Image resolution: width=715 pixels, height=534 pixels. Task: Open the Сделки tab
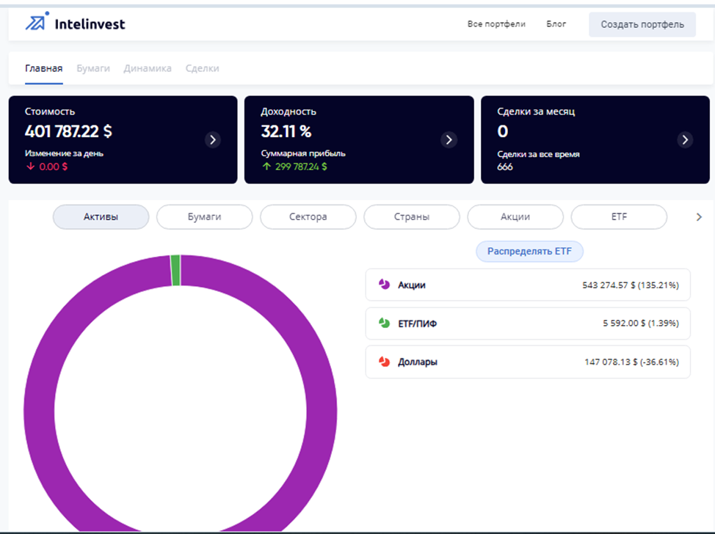[x=202, y=68]
